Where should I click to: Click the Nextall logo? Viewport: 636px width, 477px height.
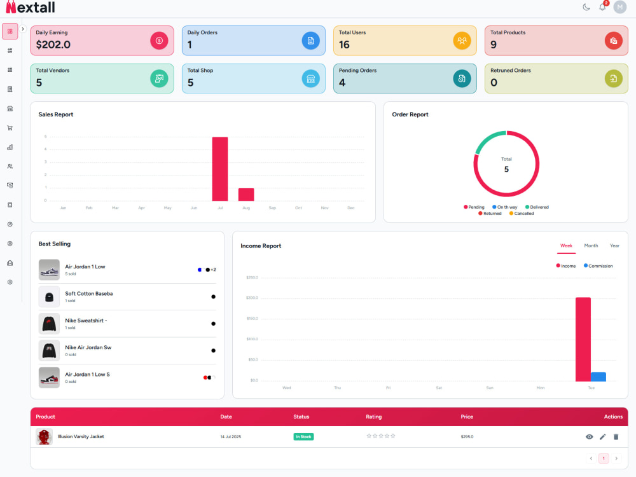point(31,7)
